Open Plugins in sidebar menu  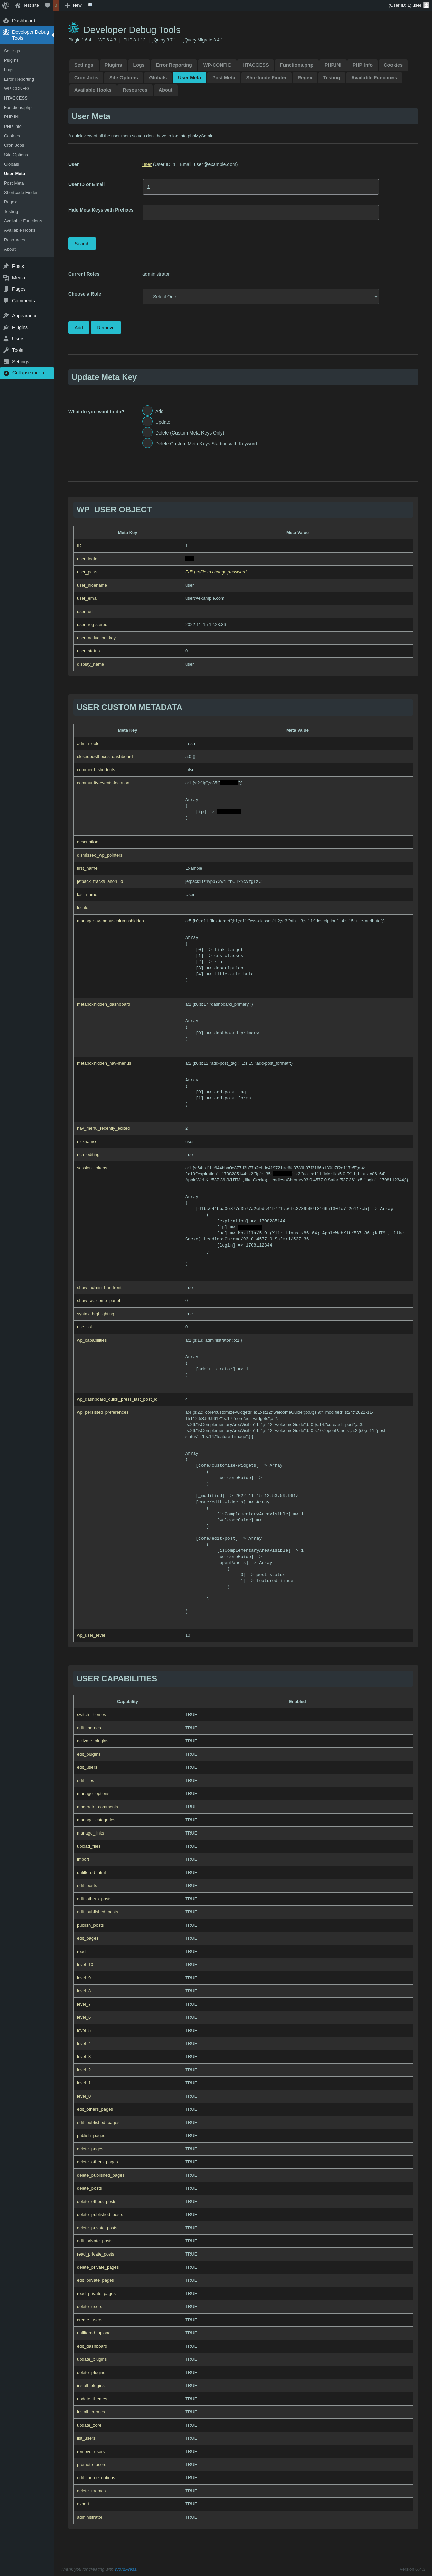[x=19, y=327]
